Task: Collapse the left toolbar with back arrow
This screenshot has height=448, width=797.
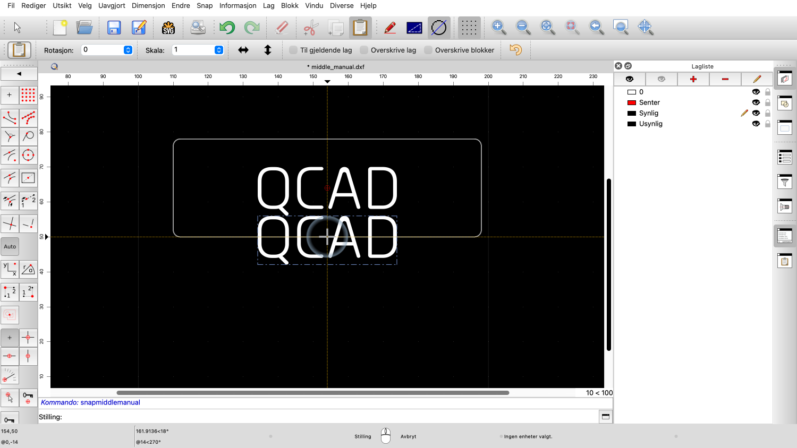Action: click(19, 74)
